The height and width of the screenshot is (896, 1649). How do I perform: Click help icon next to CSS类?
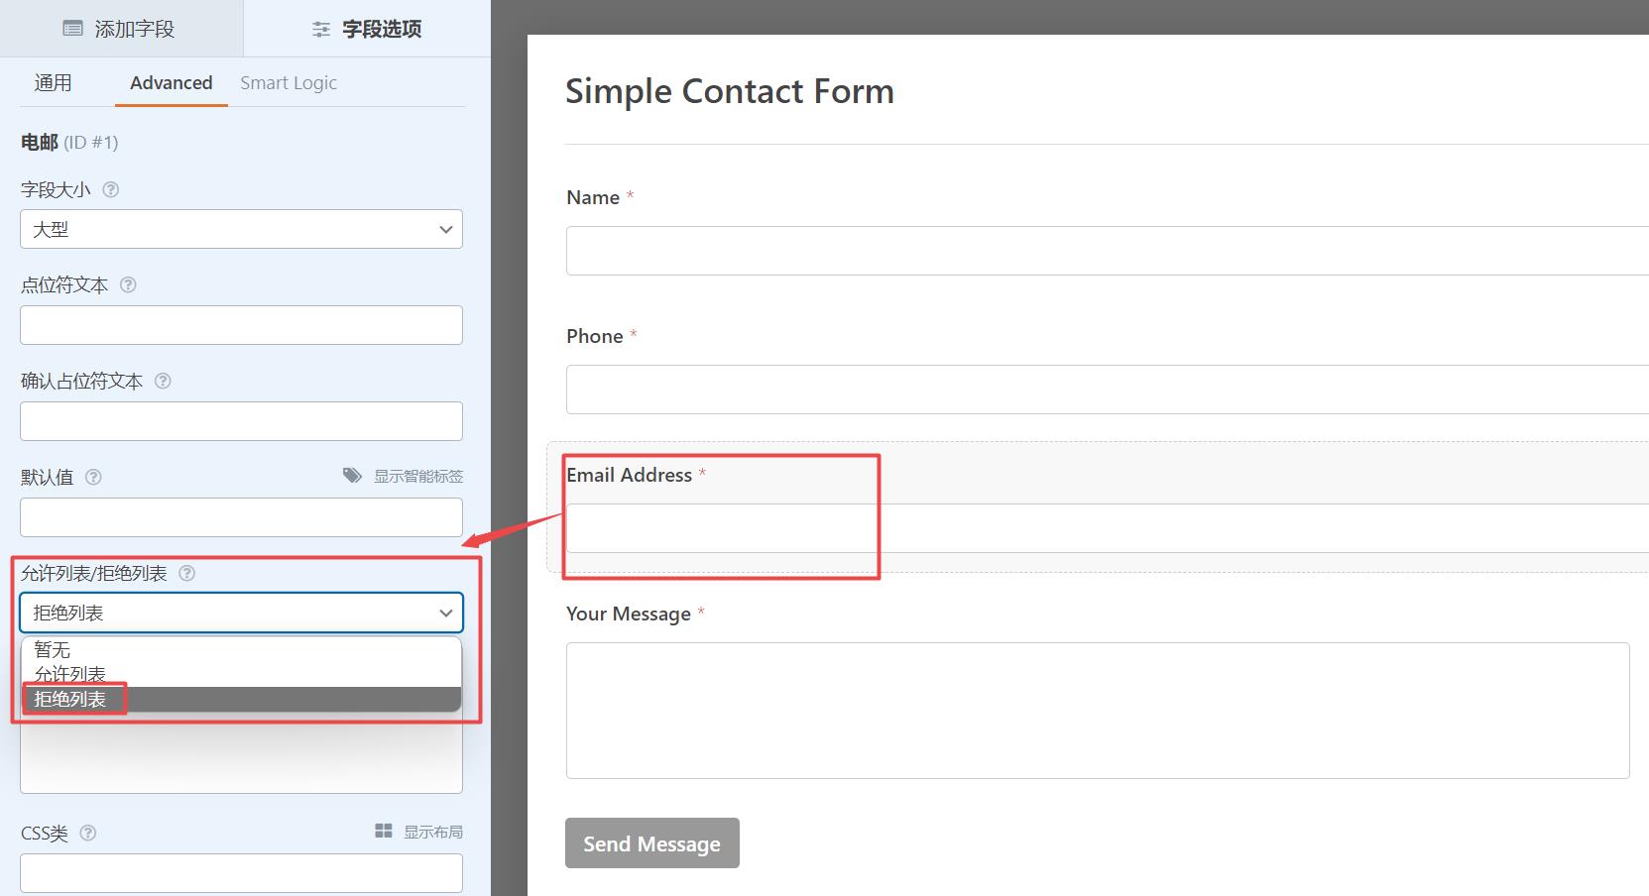pos(87,833)
